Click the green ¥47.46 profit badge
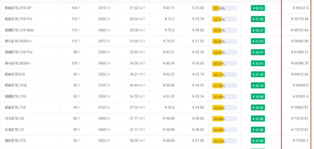 258,19
